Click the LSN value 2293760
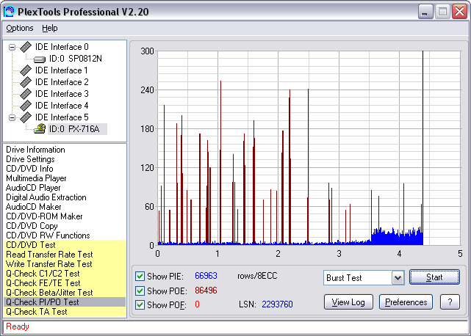The image size is (471, 336). pyautogui.click(x=277, y=304)
